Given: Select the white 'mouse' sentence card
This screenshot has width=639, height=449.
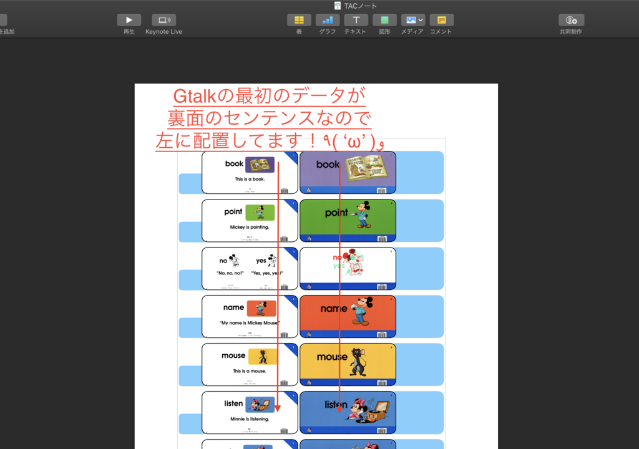Looking at the screenshot, I should [x=250, y=365].
